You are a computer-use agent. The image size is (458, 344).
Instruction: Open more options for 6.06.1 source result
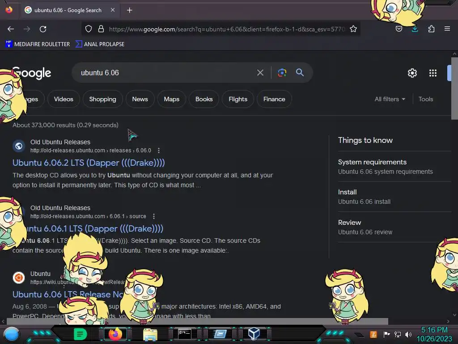[154, 216]
